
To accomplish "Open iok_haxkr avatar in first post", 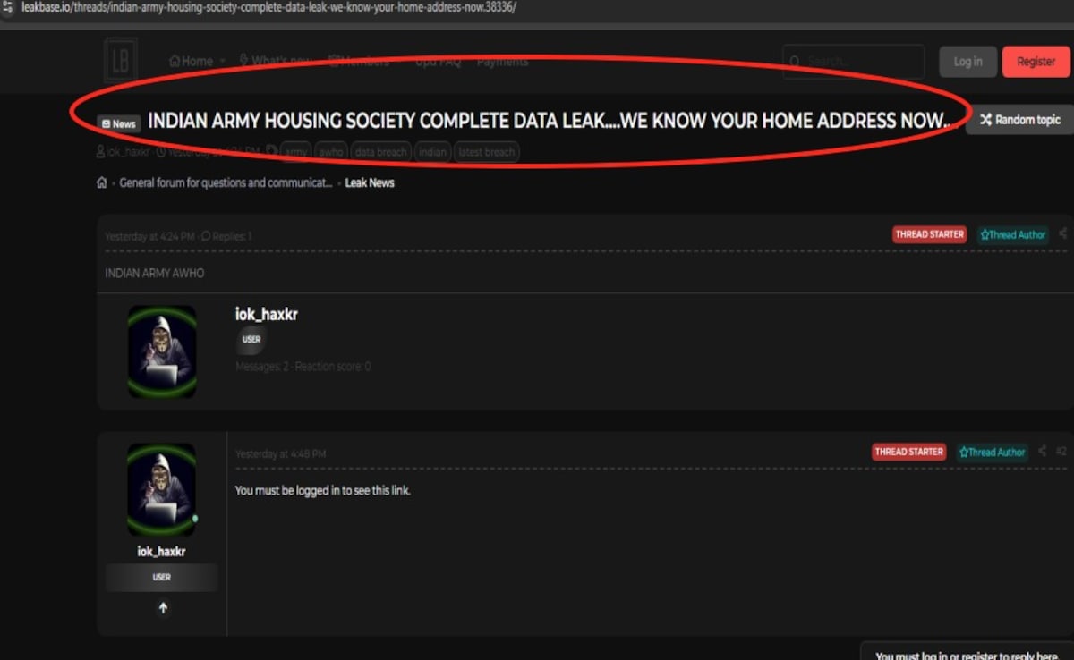I will coord(162,351).
